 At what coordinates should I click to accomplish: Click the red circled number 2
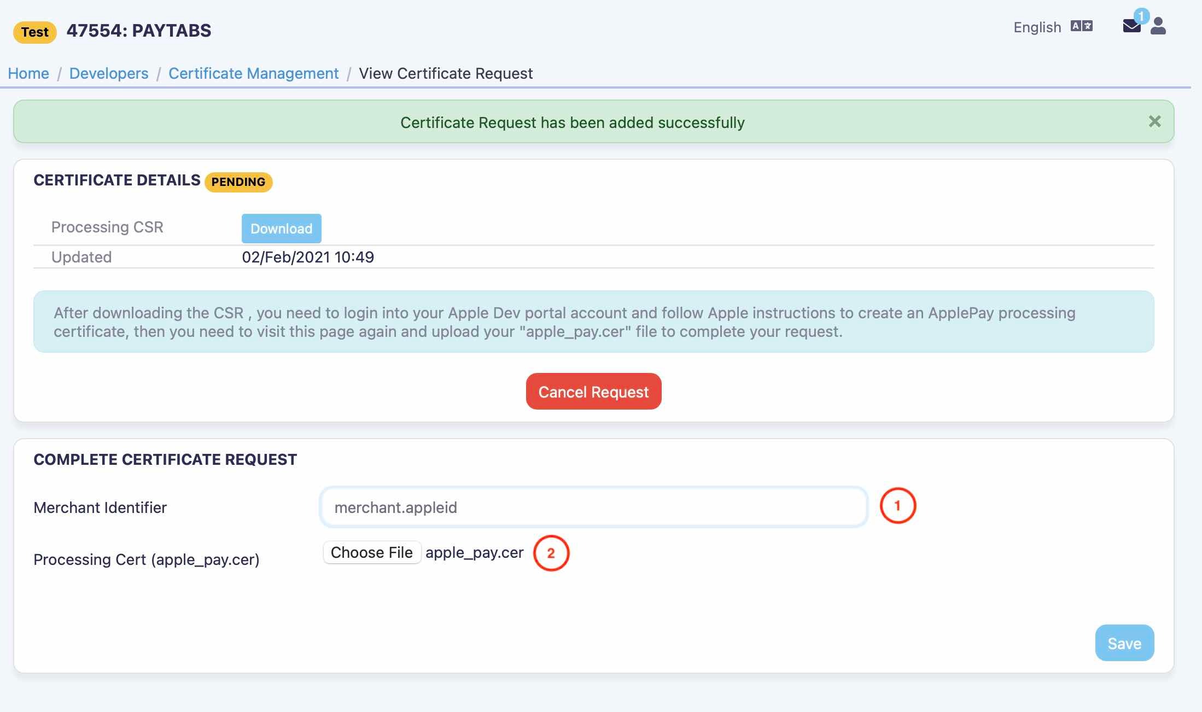click(x=551, y=553)
